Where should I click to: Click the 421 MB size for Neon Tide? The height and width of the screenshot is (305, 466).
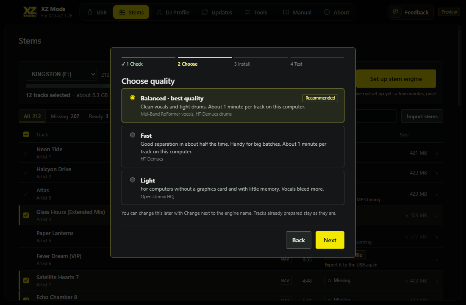[x=418, y=153]
